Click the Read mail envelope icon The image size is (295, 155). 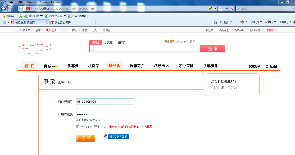[236, 22]
